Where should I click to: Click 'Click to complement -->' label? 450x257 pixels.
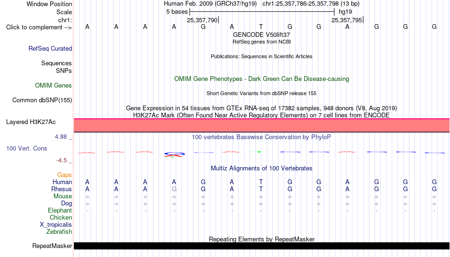[39, 27]
